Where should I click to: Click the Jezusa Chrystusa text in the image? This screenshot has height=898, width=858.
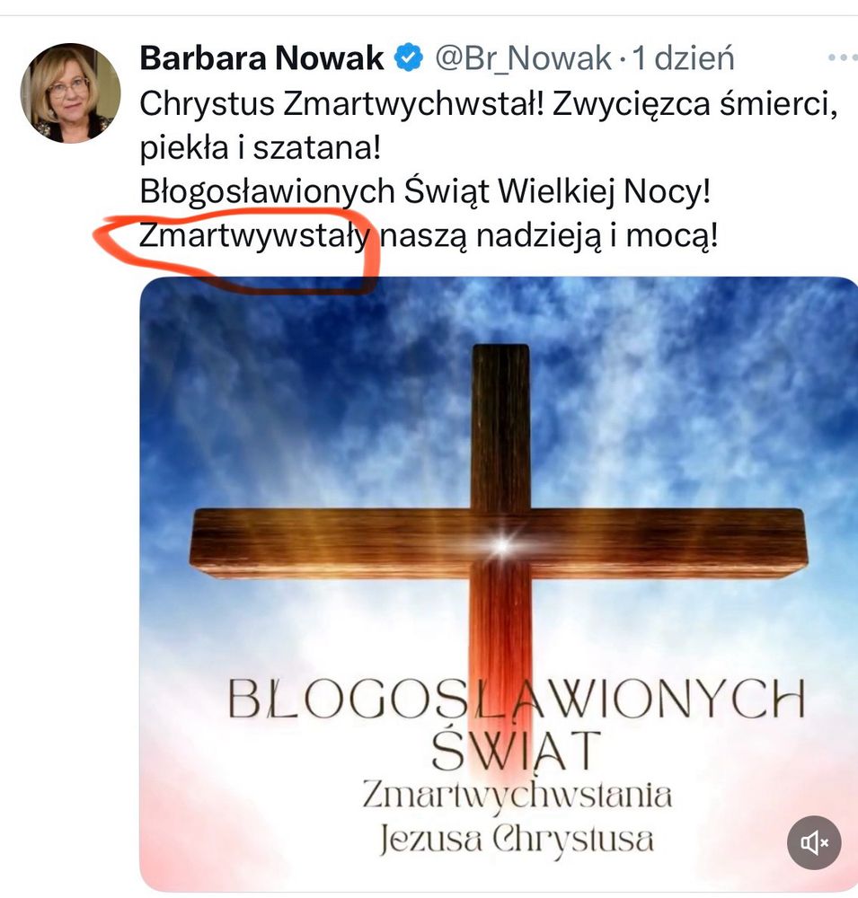(x=516, y=839)
